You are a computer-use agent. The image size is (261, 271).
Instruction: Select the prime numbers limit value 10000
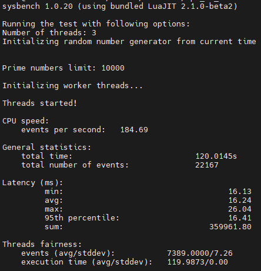tap(113, 68)
